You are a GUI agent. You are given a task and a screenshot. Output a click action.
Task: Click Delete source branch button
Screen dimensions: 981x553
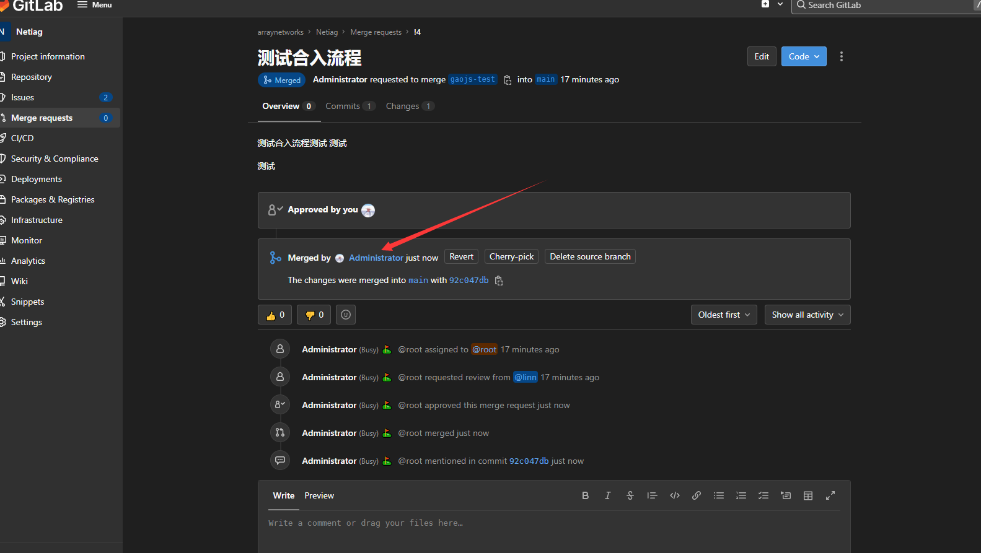click(590, 256)
